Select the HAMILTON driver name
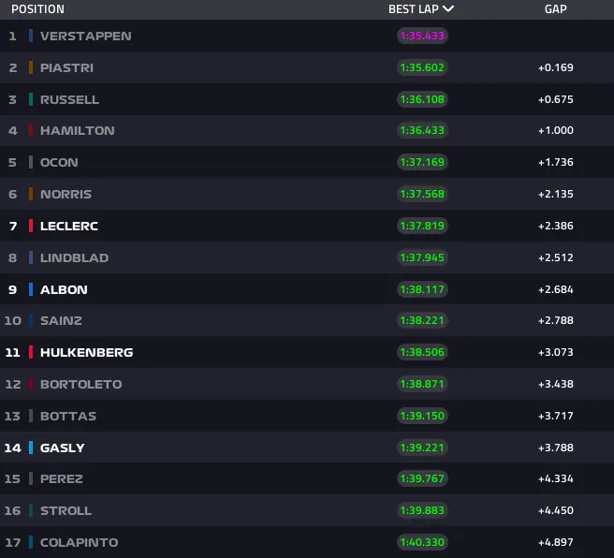This screenshot has height=558, width=614. pyautogui.click(x=77, y=131)
